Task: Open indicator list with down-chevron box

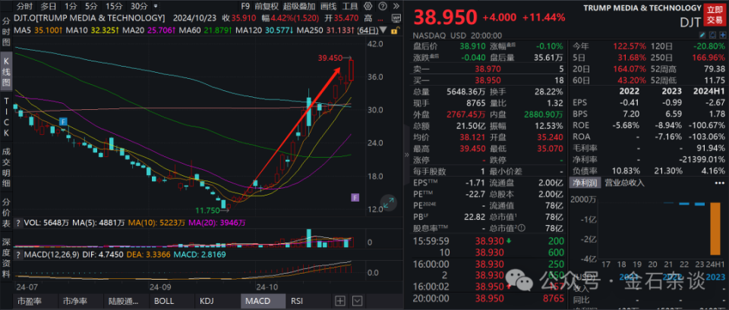Action: [x=357, y=301]
